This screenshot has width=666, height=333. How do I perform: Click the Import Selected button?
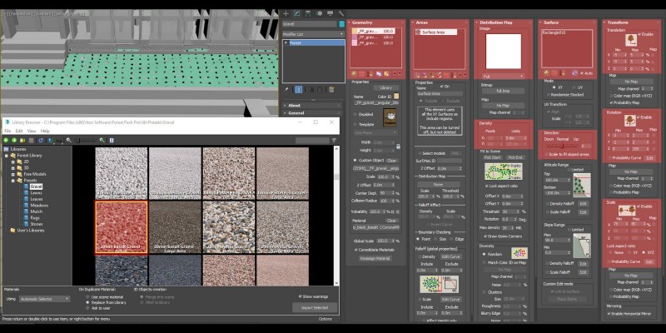(x=315, y=307)
